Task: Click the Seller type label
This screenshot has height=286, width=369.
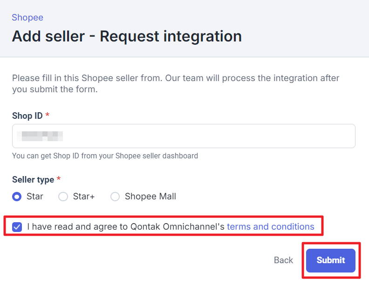Action: (33, 179)
